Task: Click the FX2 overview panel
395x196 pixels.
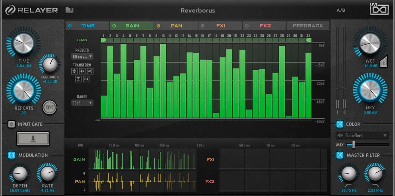Action: (x=273, y=181)
